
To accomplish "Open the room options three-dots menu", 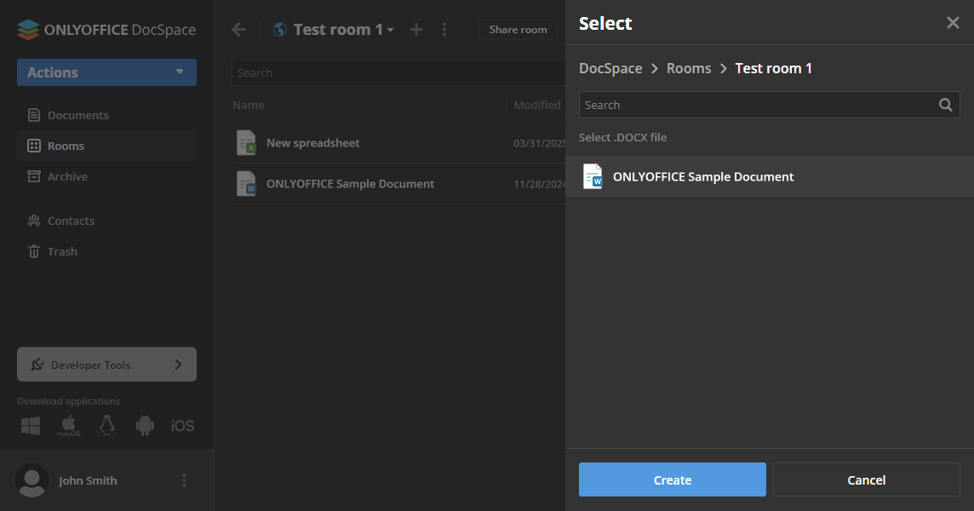I will 444,29.
